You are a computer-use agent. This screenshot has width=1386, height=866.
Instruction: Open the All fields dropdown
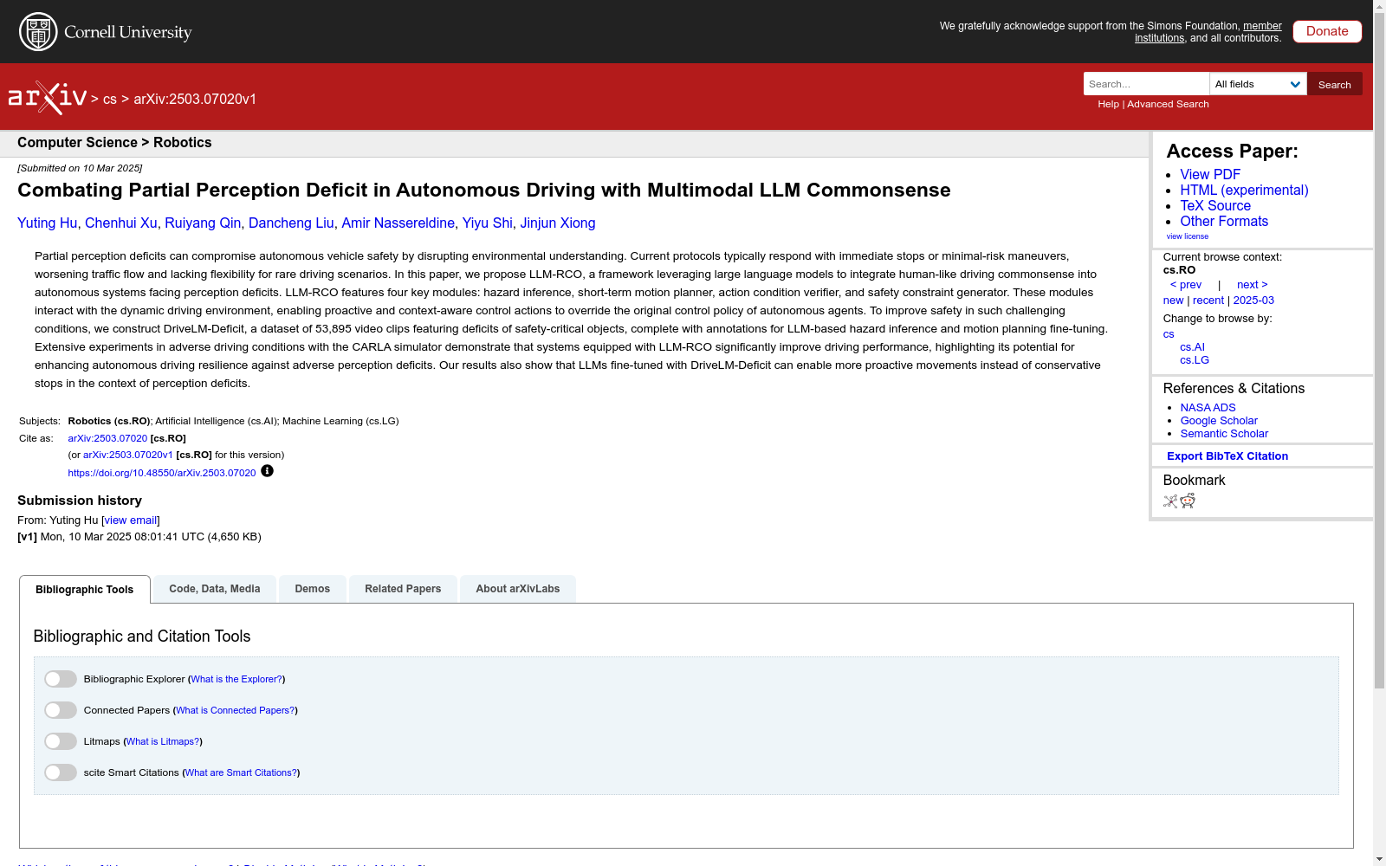(1258, 84)
